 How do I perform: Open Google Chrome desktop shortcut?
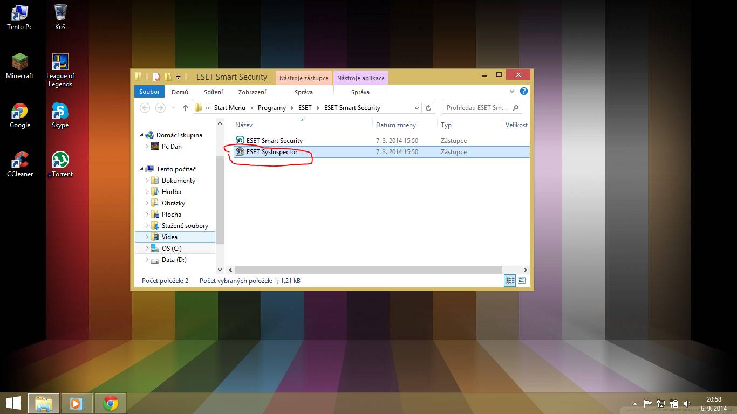(19, 115)
